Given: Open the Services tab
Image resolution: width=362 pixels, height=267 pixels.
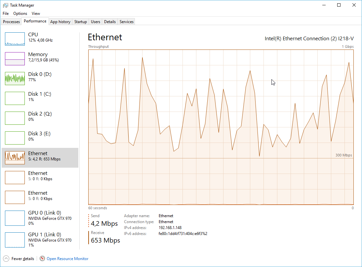Looking at the screenshot, I should pos(127,22).
